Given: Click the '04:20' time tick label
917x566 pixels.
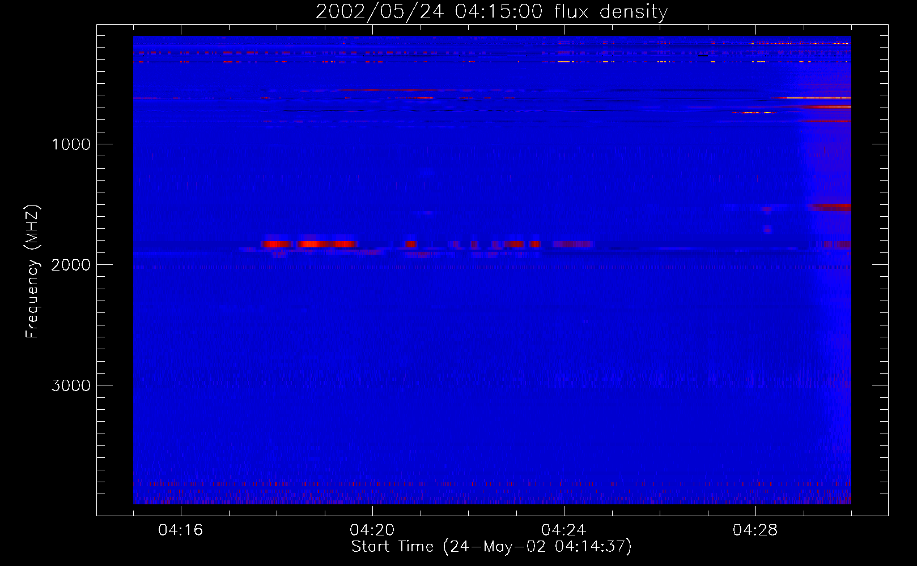Looking at the screenshot, I should (x=372, y=530).
